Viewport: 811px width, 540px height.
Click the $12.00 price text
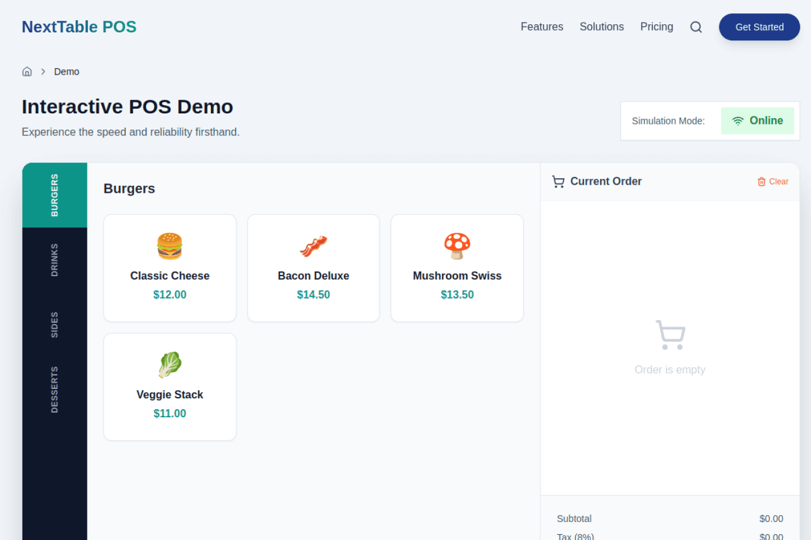click(x=170, y=295)
